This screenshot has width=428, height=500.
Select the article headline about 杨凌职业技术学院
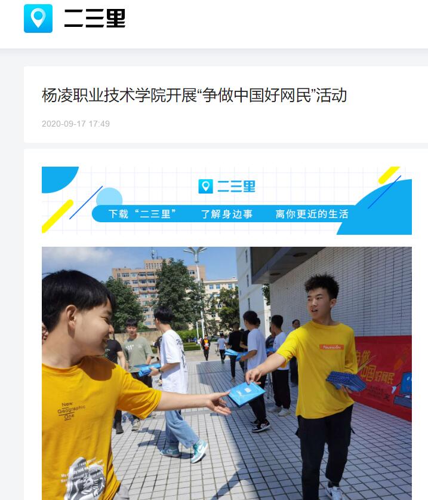pos(194,95)
